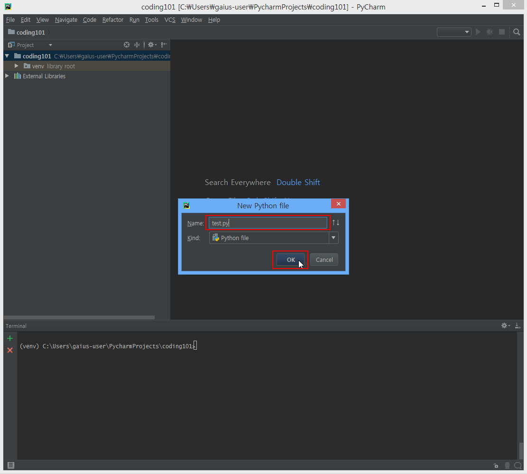Click the Name field containing test.py
This screenshot has height=474, width=527.
click(268, 223)
